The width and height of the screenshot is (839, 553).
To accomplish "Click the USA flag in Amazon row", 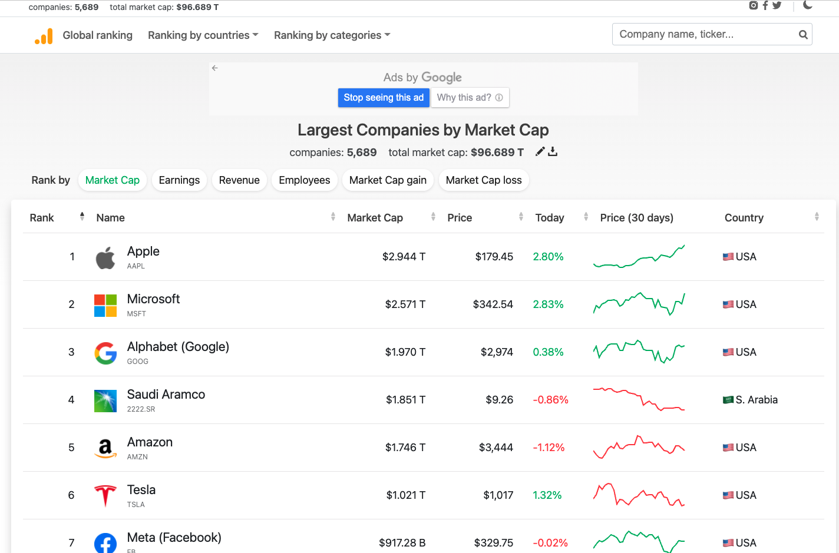I will pos(728,448).
